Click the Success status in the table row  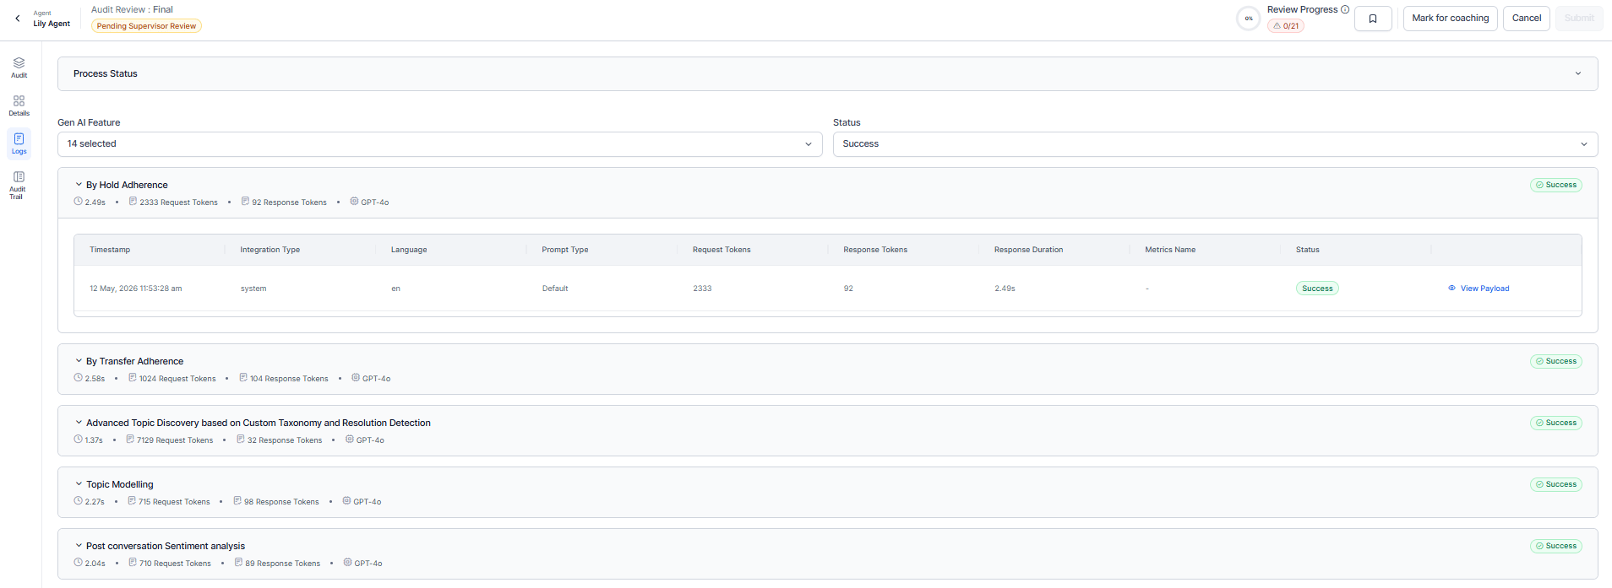(x=1317, y=289)
